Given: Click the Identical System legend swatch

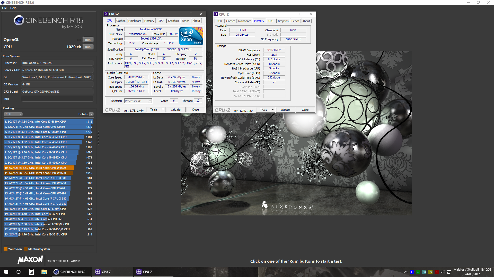Looking at the screenshot, I should point(25,249).
